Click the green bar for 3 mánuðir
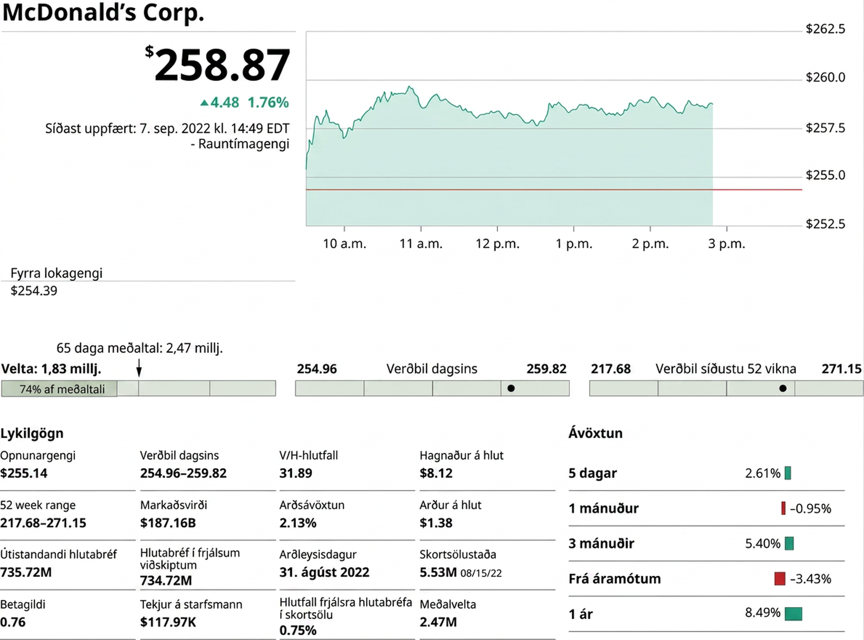The height and width of the screenshot is (640, 864). tap(789, 544)
